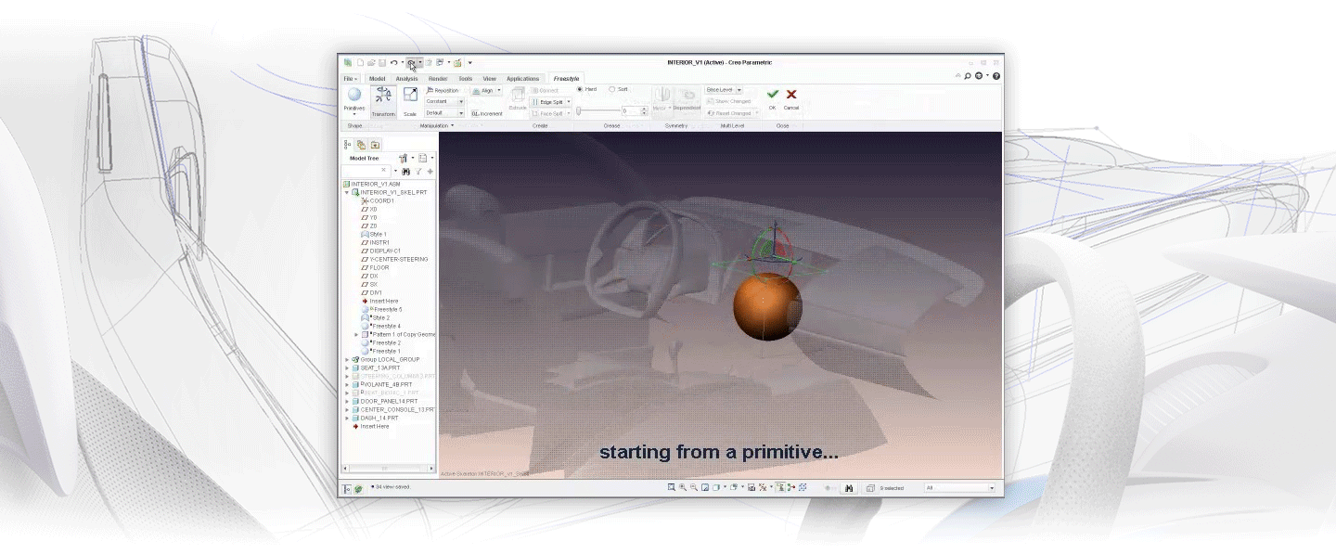1336x554 pixels.
Task: Click the Regenerate icon under the cursor
Action: 411,63
